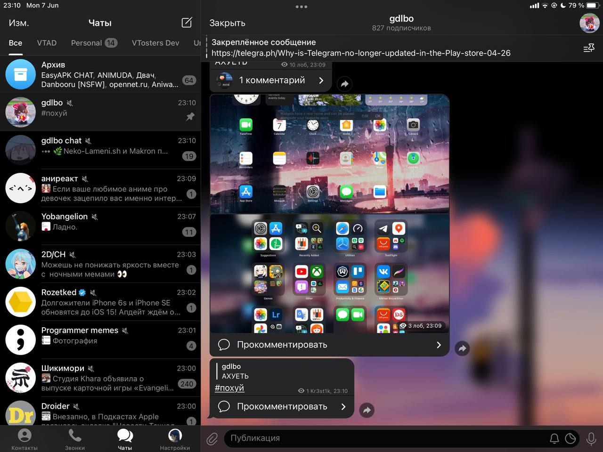Open the Звонки tab
Viewport: 603px width, 452px height.
click(75, 439)
